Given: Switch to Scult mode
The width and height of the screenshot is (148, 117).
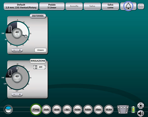Looking at the screenshot, I should (46, 109).
